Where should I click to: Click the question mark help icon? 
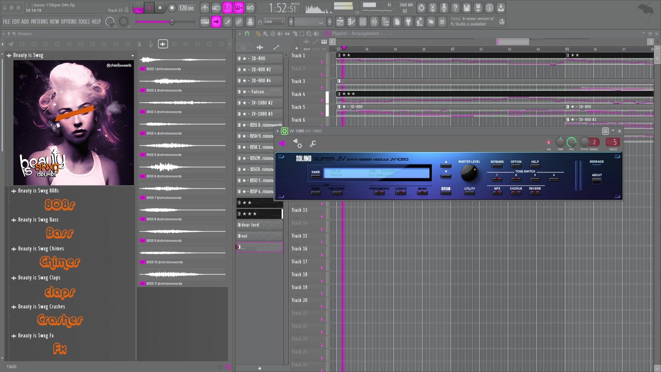point(455,8)
